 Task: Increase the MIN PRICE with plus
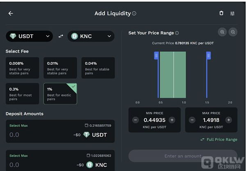pyautogui.click(x=172, y=120)
